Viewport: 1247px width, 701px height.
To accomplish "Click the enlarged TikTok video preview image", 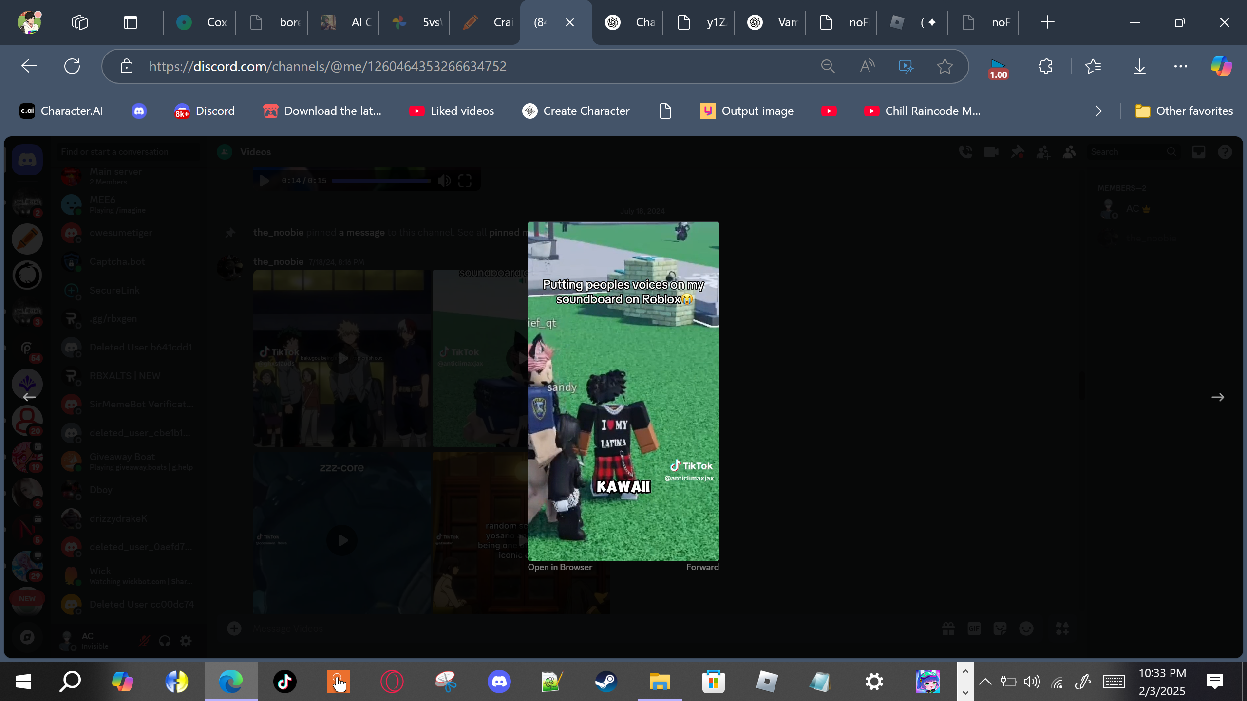I will click(623, 391).
